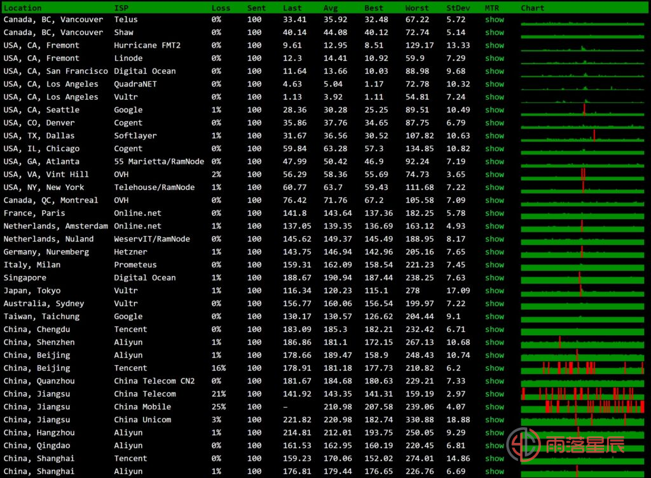Click show in the Chicago Cogent row
Viewport: 651px width, 478px height.
click(x=495, y=149)
